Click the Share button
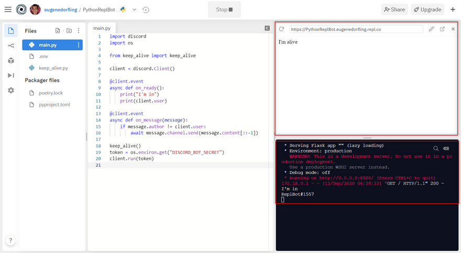This screenshot has height=253, width=461. 394,9
